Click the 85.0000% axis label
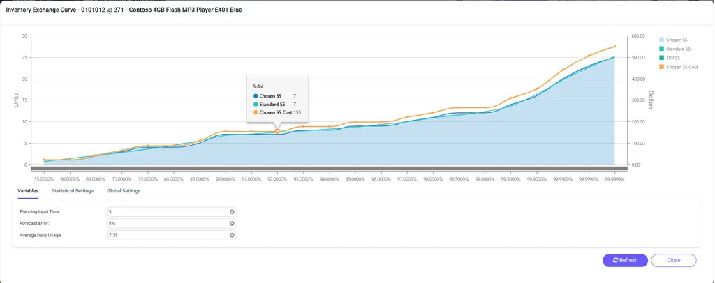The image size is (715, 283). click(x=200, y=179)
